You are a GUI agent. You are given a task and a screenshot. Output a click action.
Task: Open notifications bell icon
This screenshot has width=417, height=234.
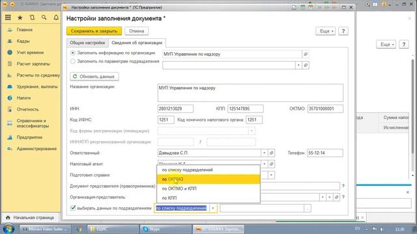click(x=56, y=18)
